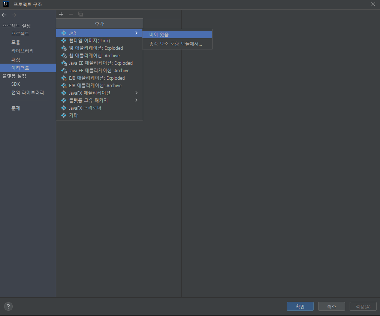Select JavaFX 프리로더 menu item

(x=99, y=108)
